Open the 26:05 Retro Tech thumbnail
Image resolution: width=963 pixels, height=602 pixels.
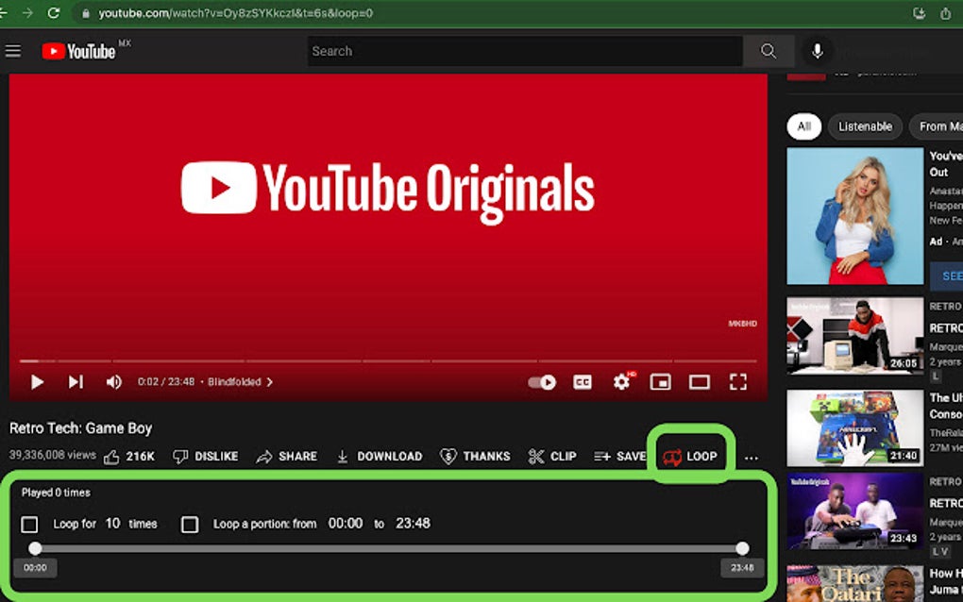coord(855,336)
